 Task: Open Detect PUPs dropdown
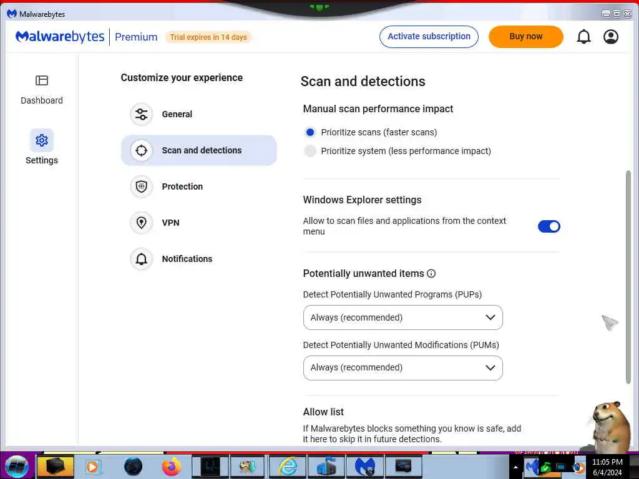click(402, 317)
